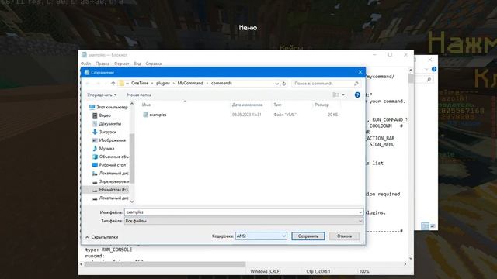Image resolution: width=497 pixels, height=279 pixels.
Task: Click the Имя файла input field
Action: coord(241,212)
